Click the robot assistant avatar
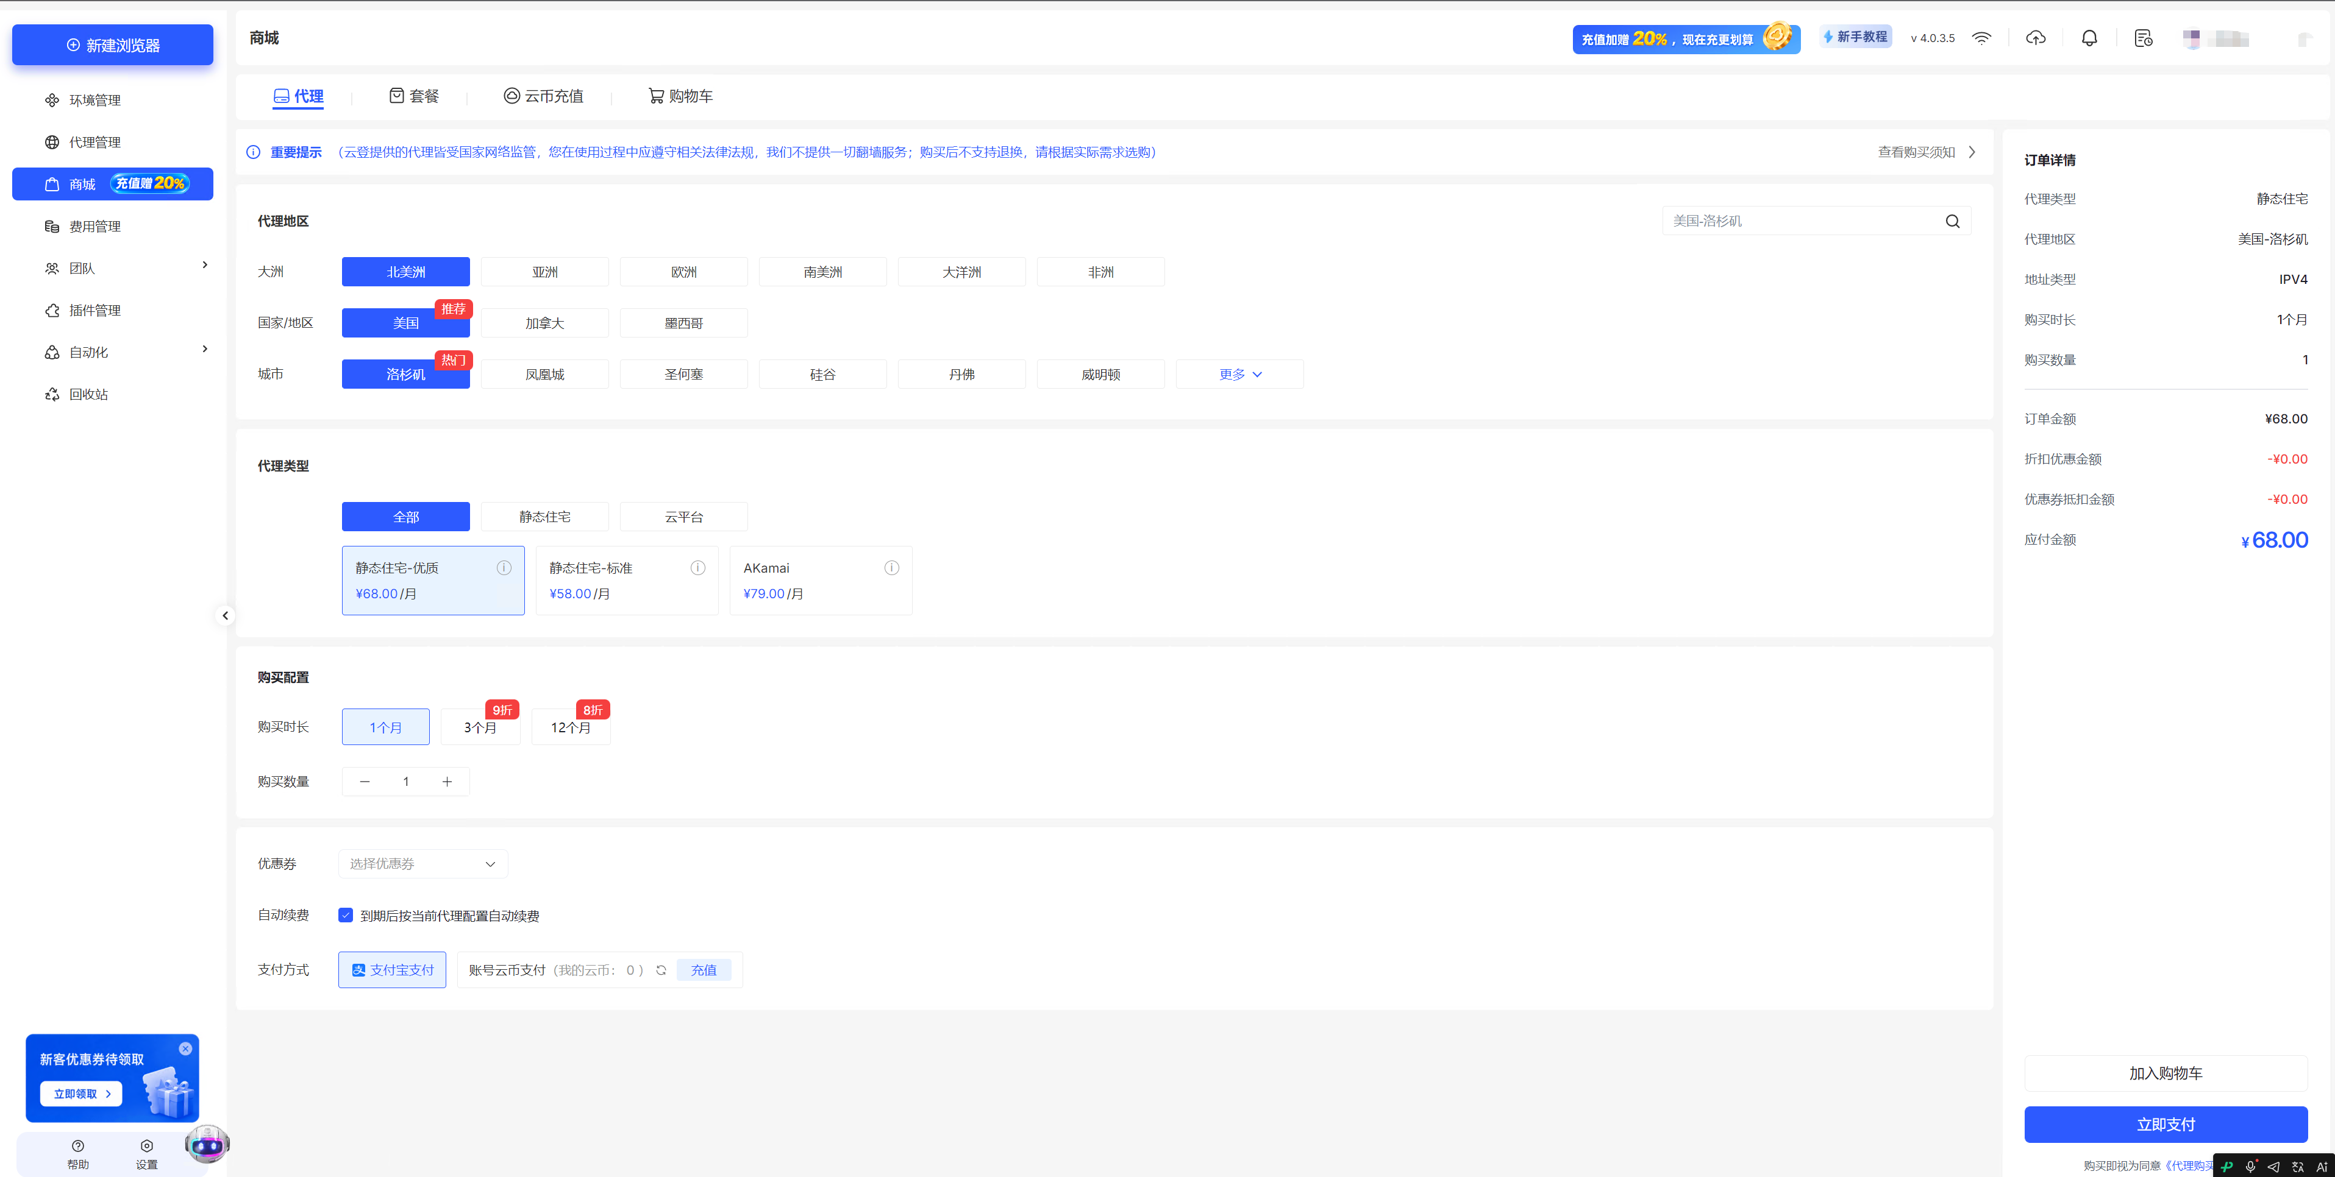The width and height of the screenshot is (2335, 1177). click(x=207, y=1144)
